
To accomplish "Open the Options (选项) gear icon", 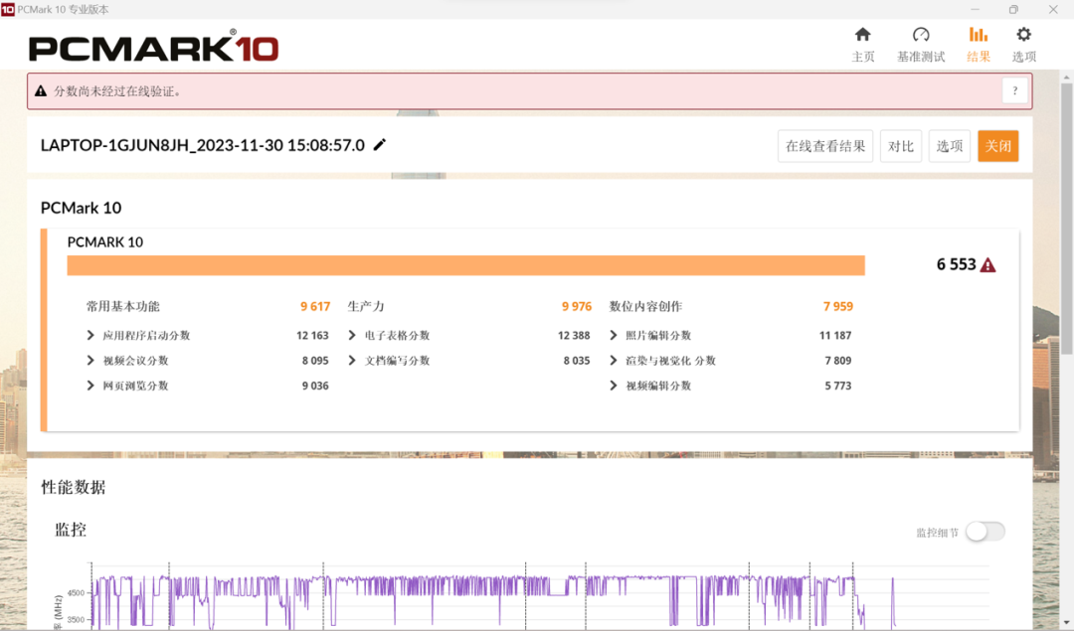I will pyautogui.click(x=1023, y=35).
